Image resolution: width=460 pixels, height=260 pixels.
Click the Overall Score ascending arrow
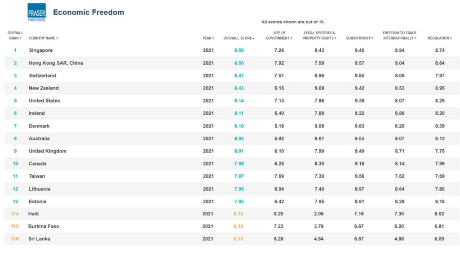[254, 38]
